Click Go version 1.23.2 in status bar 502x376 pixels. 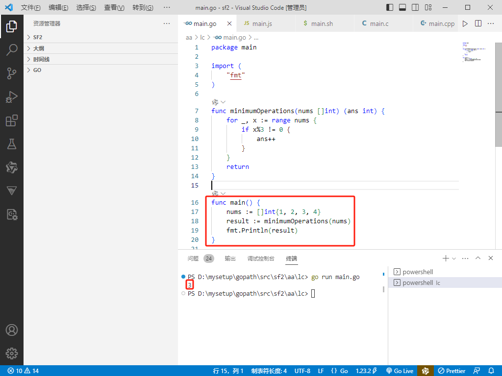[x=366, y=371]
